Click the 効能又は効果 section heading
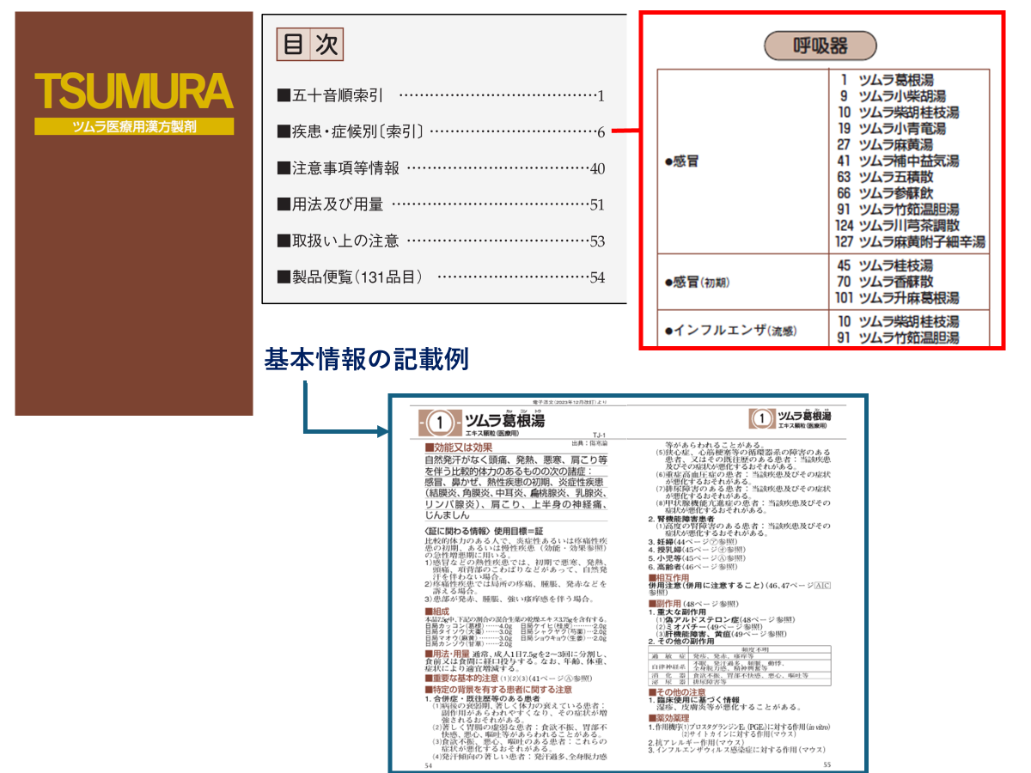1031x773 pixels. (463, 447)
